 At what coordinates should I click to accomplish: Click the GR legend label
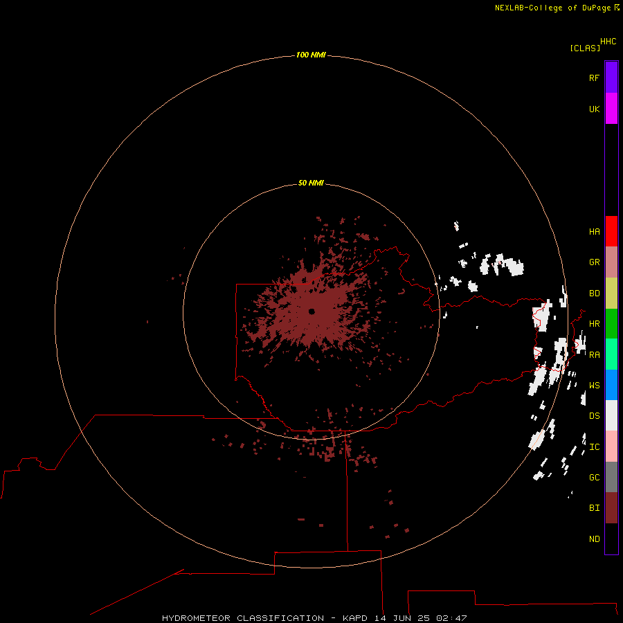coord(594,262)
